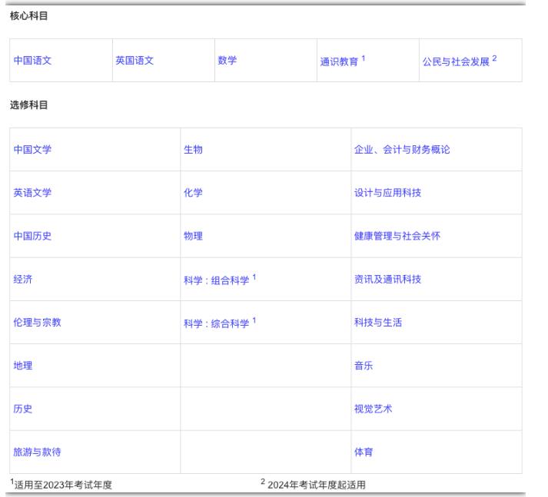Click the 视觉艺术 subject link
The width and height of the screenshot is (548, 497).
[x=373, y=409]
